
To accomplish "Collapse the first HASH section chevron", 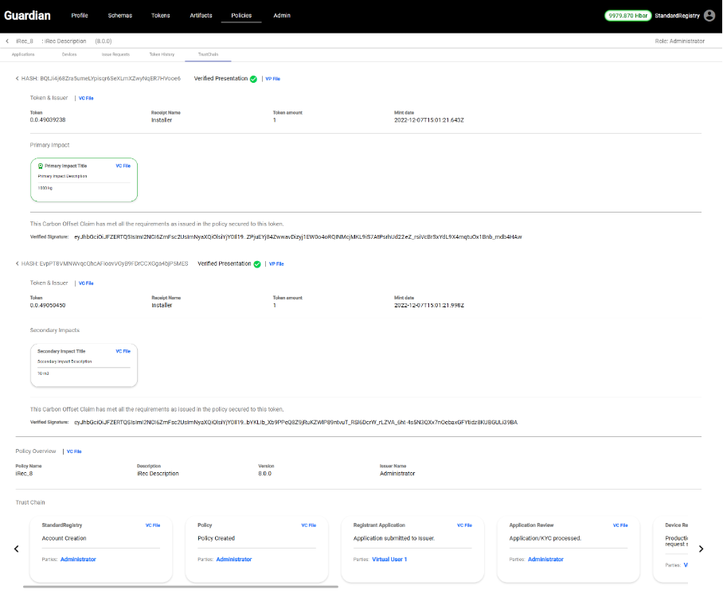I will coord(18,79).
